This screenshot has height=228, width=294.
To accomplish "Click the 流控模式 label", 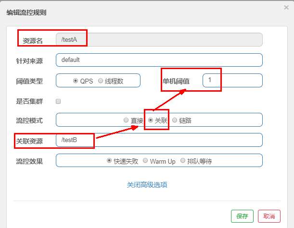I will (29, 120).
